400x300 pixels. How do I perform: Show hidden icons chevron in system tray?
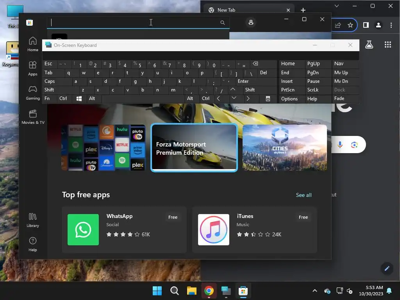315,291
